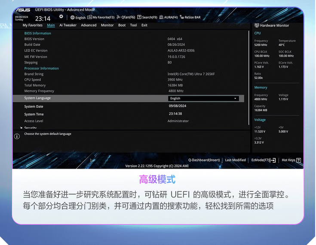Click Ratio 52.00x reading
316x245 pixels.
[258, 78]
